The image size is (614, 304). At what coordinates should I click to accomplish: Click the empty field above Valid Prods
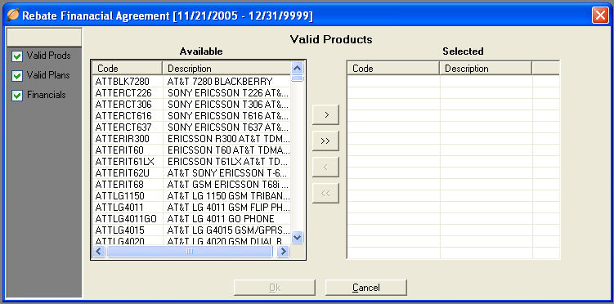pyautogui.click(x=44, y=38)
